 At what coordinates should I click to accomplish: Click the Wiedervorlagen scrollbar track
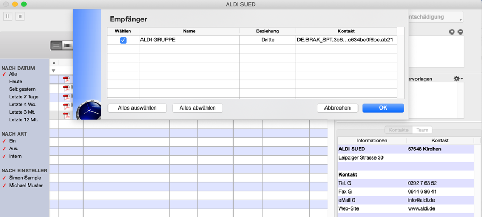tap(460, 100)
